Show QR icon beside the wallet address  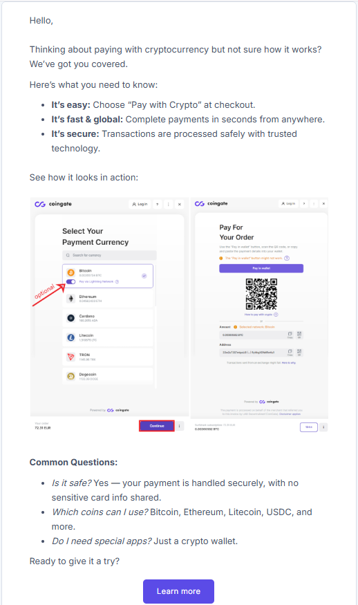click(299, 352)
